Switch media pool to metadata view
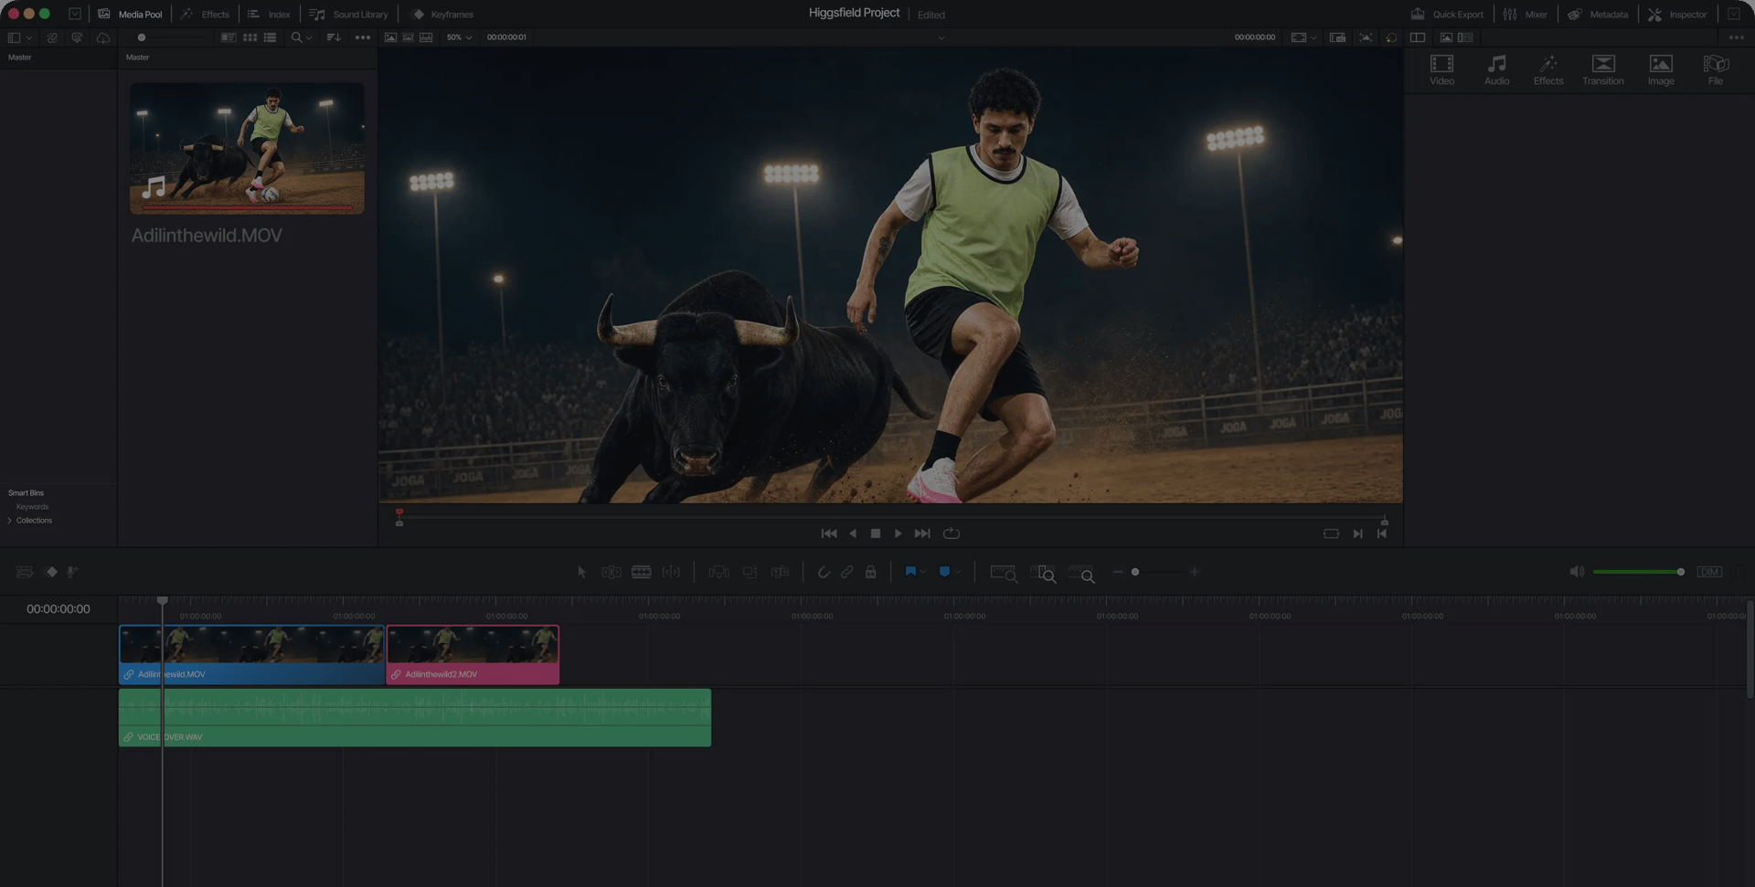This screenshot has width=1755, height=887. tap(229, 37)
